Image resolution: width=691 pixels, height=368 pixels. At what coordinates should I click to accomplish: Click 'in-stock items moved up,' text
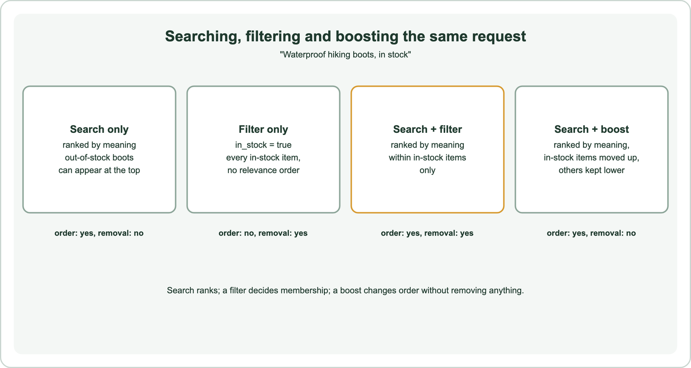pos(592,157)
